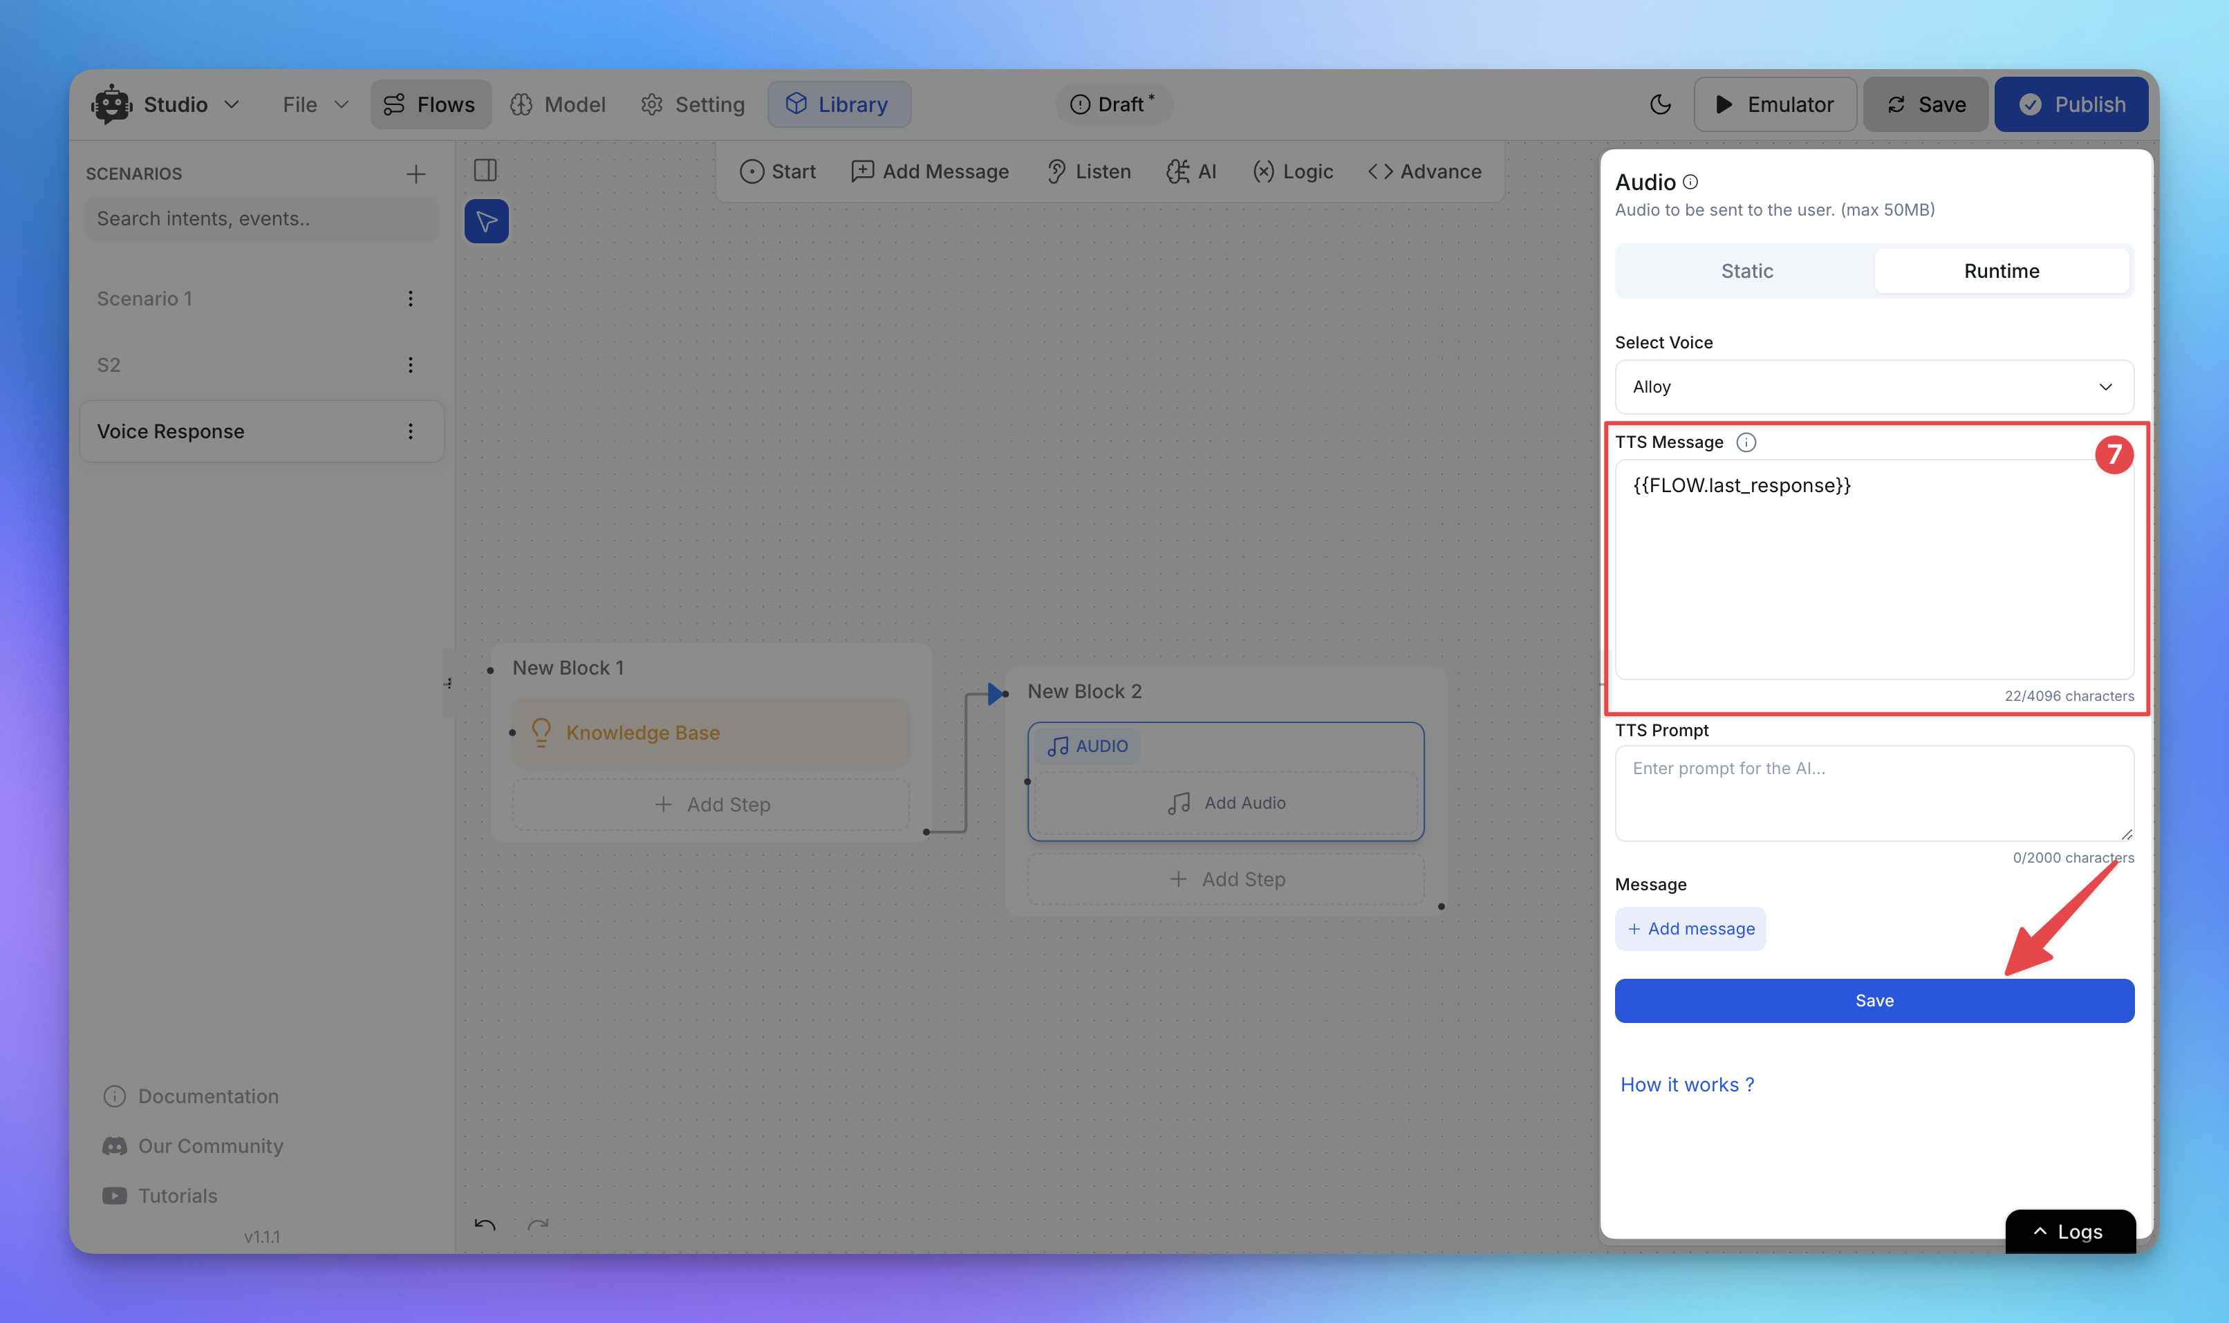The width and height of the screenshot is (2229, 1323).
Task: Click the undo arrow icon
Action: [485, 1225]
